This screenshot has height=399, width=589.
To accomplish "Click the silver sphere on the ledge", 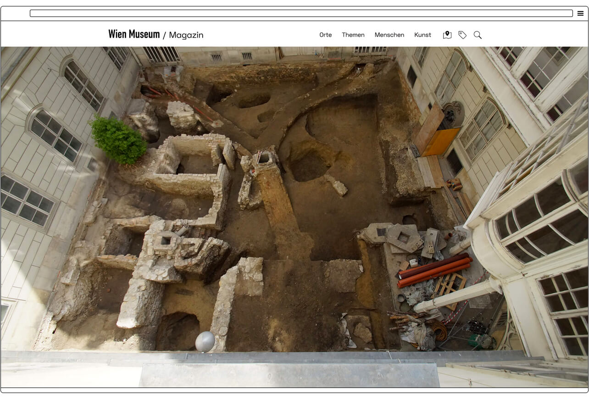I will pyautogui.click(x=205, y=341).
